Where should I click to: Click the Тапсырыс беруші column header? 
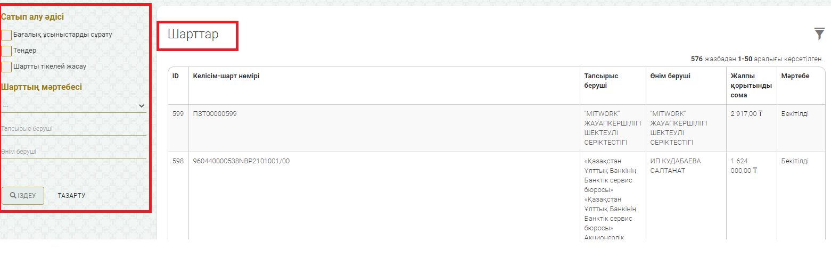(x=601, y=81)
